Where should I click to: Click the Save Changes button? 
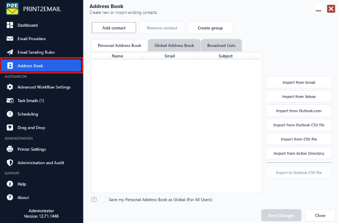point(281,215)
